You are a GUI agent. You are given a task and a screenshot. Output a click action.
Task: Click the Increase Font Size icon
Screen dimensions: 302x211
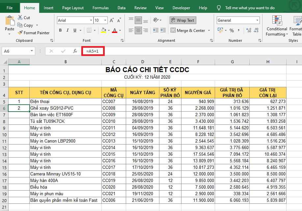[x=112, y=20]
